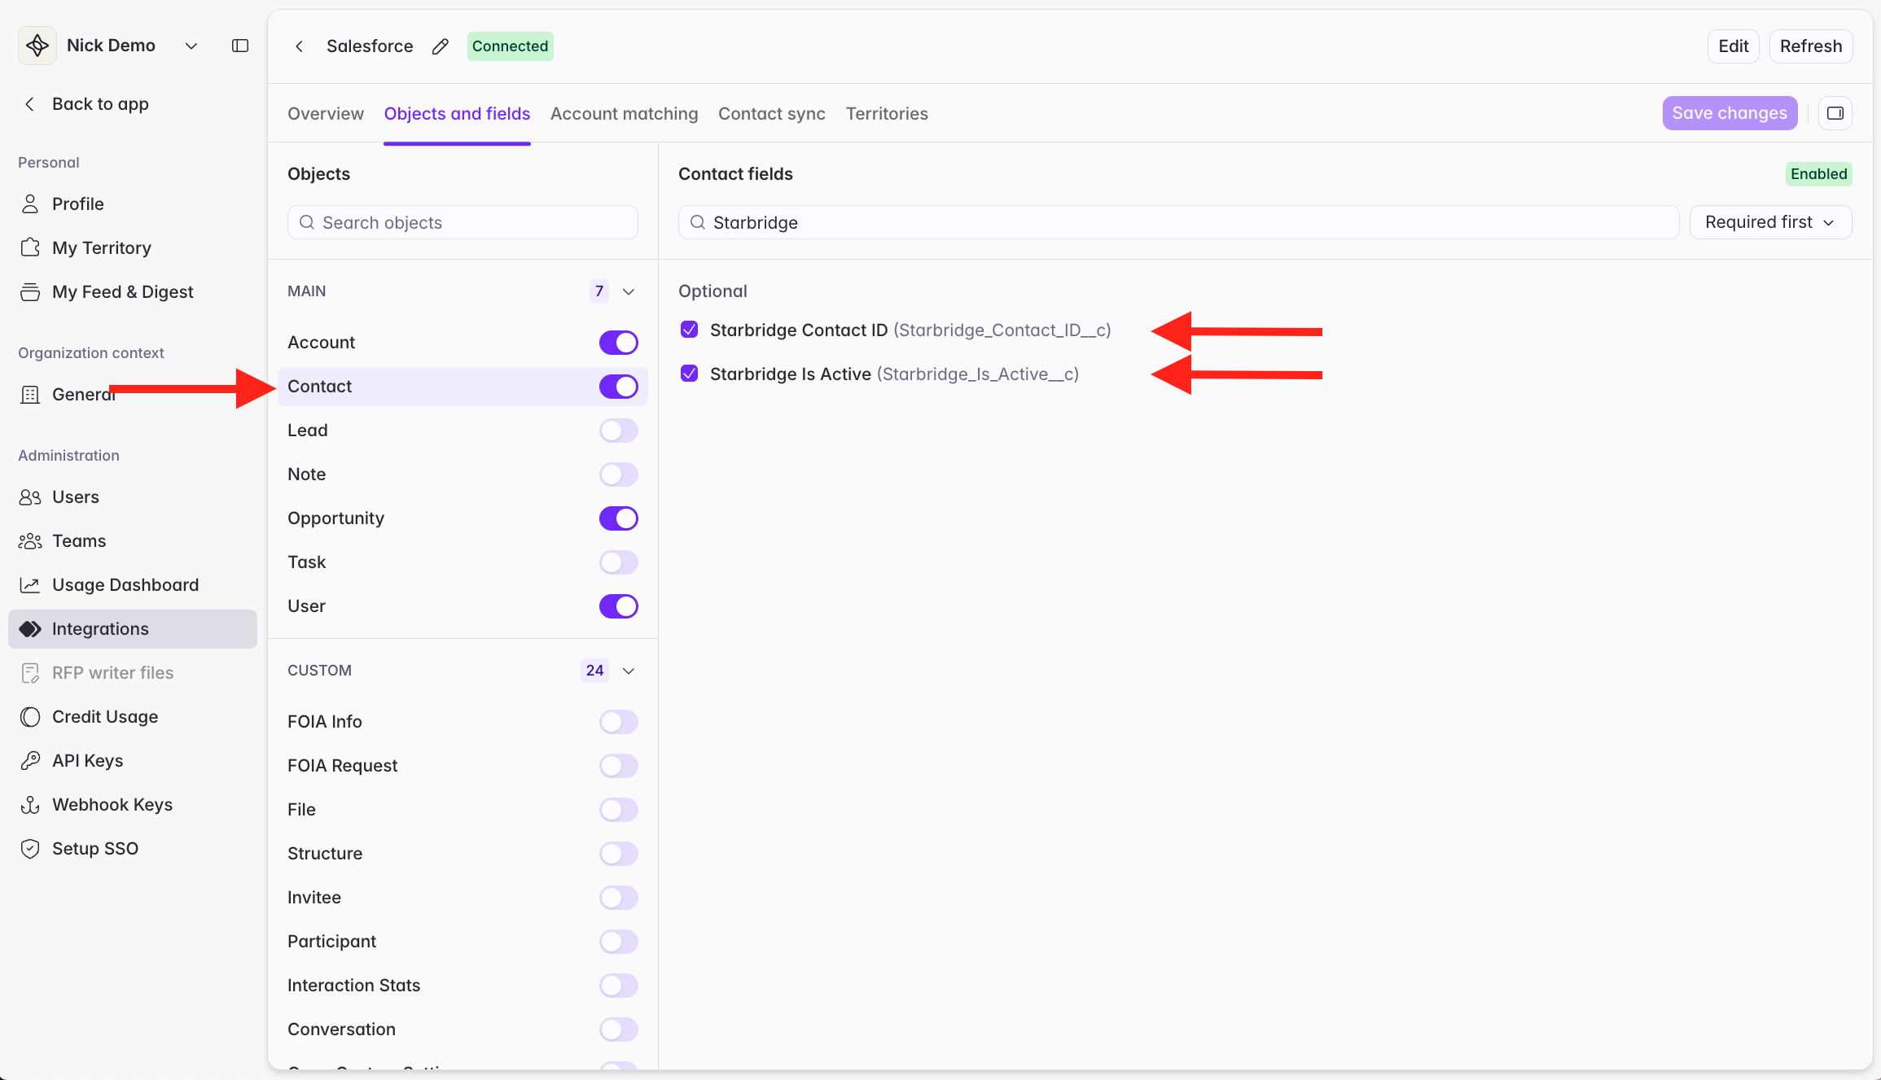Disable the User object toggle

tap(619, 606)
